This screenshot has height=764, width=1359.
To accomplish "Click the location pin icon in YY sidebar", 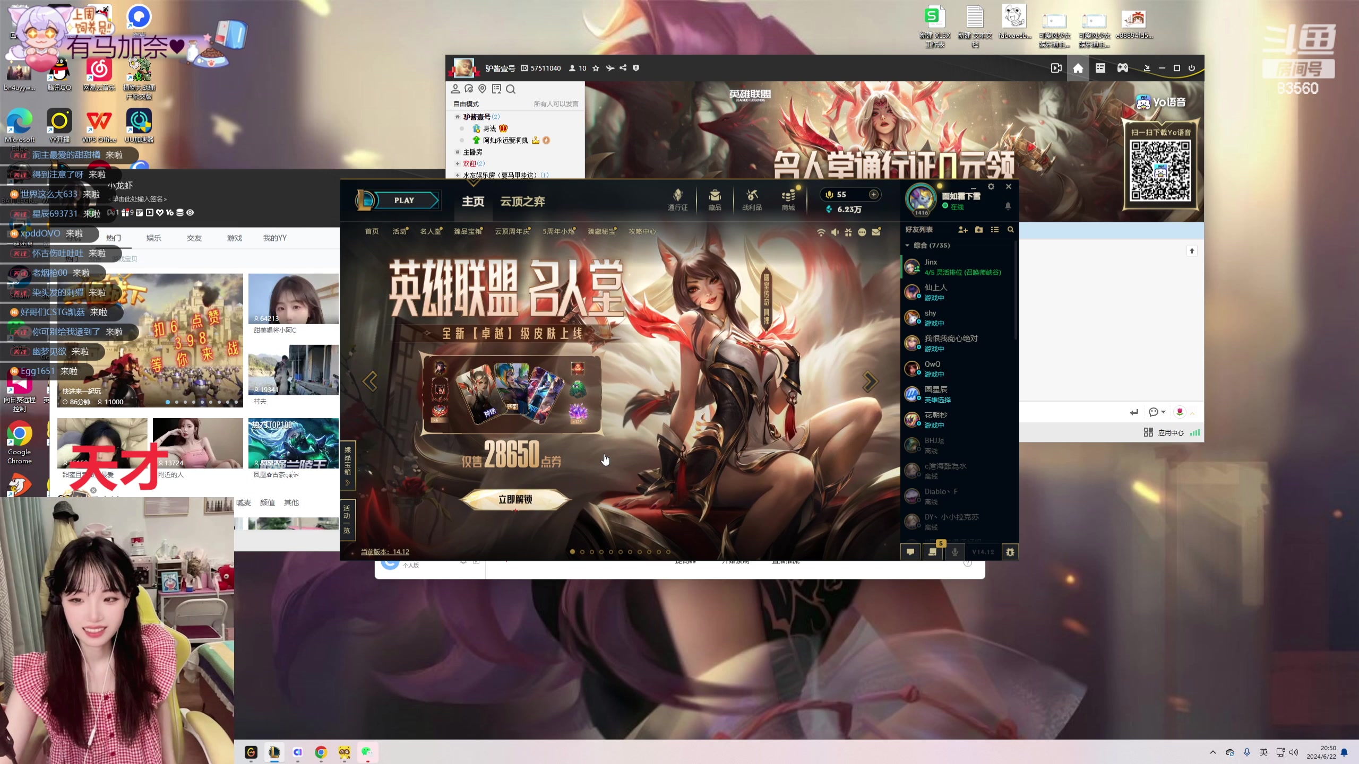I will tap(482, 89).
